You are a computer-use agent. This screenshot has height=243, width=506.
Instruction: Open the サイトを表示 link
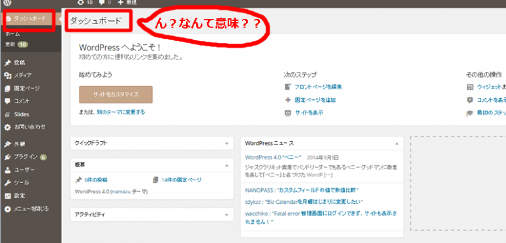pos(309,112)
